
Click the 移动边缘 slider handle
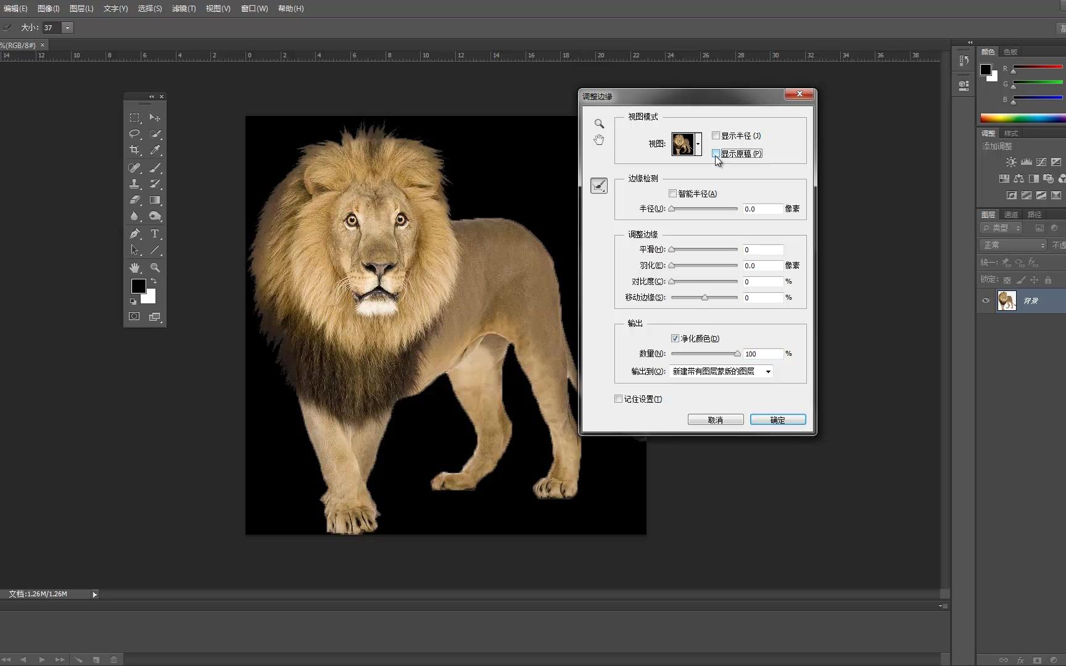704,298
